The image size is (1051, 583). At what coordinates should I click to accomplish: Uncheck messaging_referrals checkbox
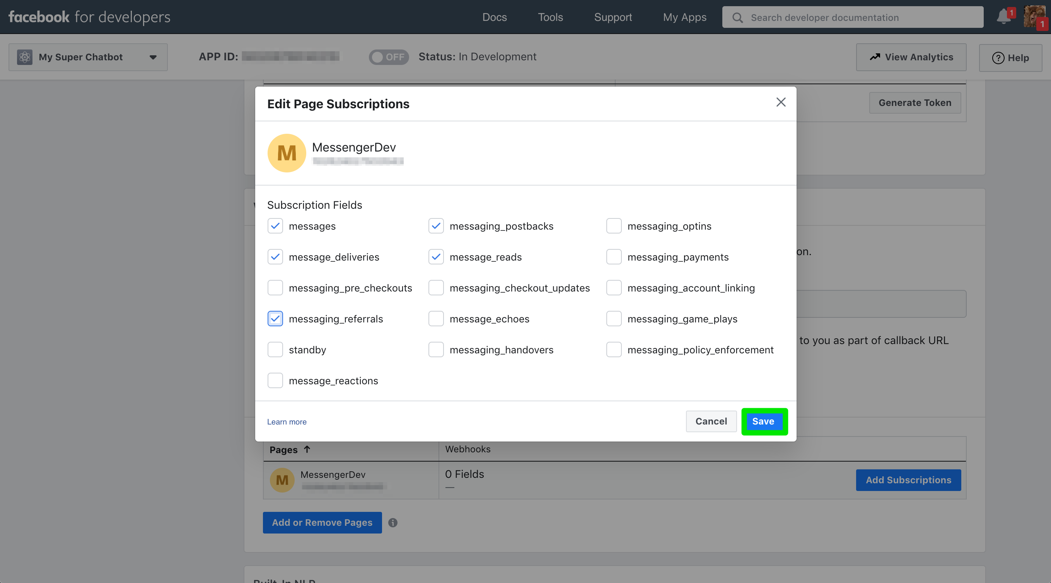click(x=275, y=319)
